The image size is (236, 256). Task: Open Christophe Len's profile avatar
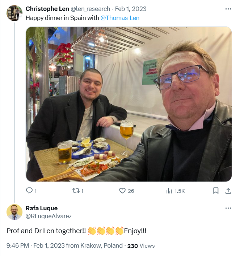[14, 13]
